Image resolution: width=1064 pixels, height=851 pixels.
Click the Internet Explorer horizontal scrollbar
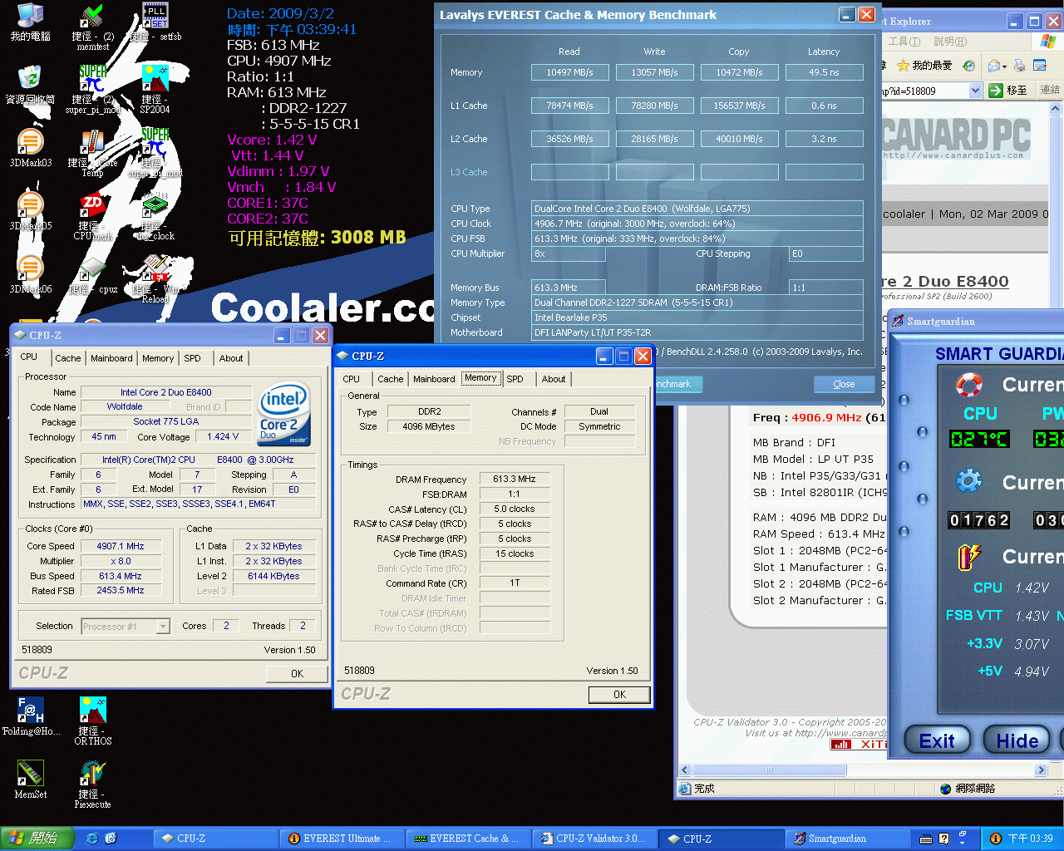tap(770, 770)
